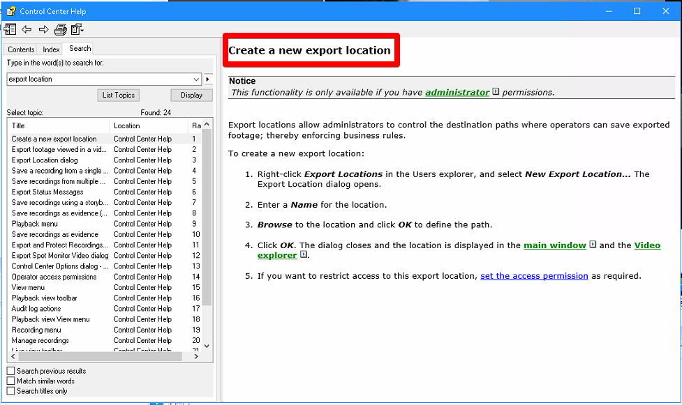
Task: Click the page icon next to administrator link
Action: point(496,91)
